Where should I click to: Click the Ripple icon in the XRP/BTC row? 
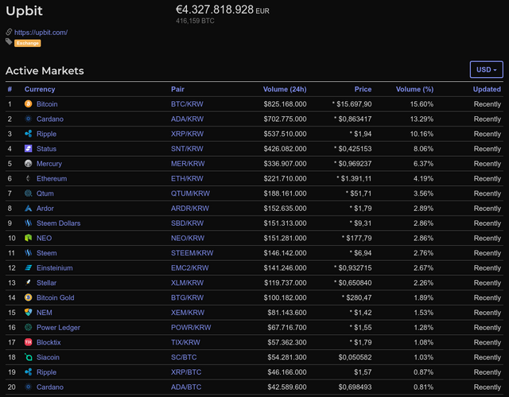29,372
